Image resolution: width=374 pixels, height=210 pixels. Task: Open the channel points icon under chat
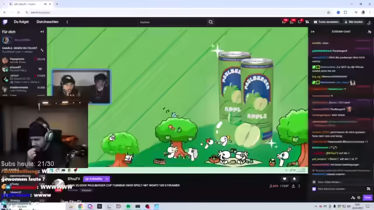pyautogui.click(x=353, y=198)
